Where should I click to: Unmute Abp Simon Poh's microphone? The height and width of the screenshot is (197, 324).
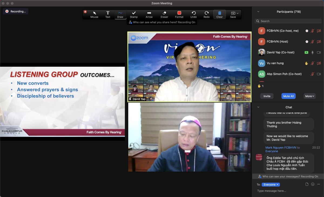pos(312,74)
